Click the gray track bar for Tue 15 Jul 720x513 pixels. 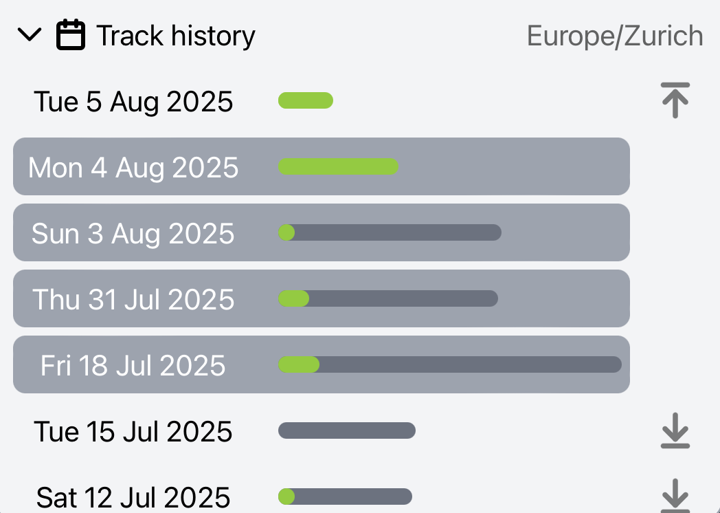(347, 430)
